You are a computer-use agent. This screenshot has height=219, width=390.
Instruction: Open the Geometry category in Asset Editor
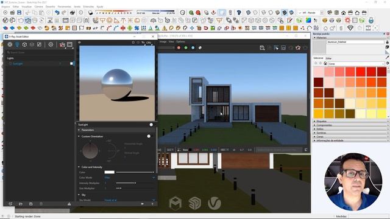click(x=24, y=44)
